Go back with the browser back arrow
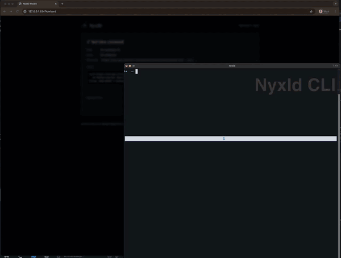Screen dimensions: 341x258 coord(5,11)
